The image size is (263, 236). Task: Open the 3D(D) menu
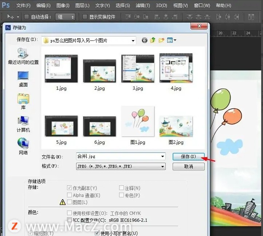pyautogui.click(x=161, y=5)
